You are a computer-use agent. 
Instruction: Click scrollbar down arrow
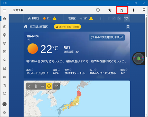tap(146, 115)
